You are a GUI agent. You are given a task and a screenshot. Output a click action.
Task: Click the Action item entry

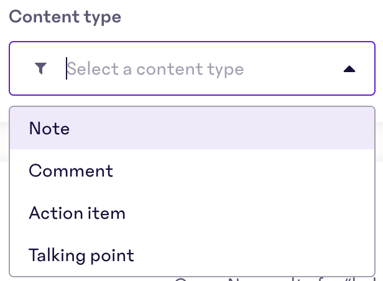point(192,213)
